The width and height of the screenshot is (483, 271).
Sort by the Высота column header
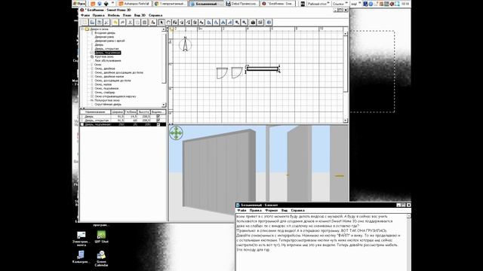pyautogui.click(x=144, y=112)
